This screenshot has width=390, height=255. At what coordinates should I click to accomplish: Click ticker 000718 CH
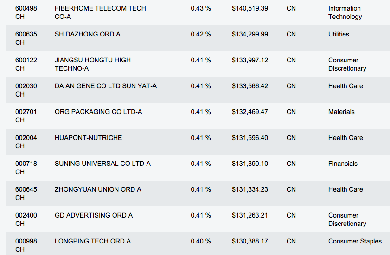[x=26, y=168]
